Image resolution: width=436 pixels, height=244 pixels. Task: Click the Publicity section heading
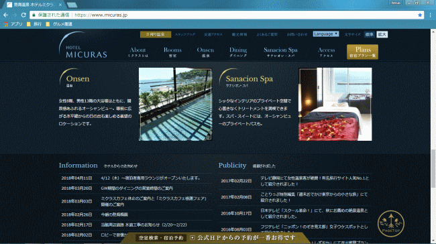[x=232, y=165]
